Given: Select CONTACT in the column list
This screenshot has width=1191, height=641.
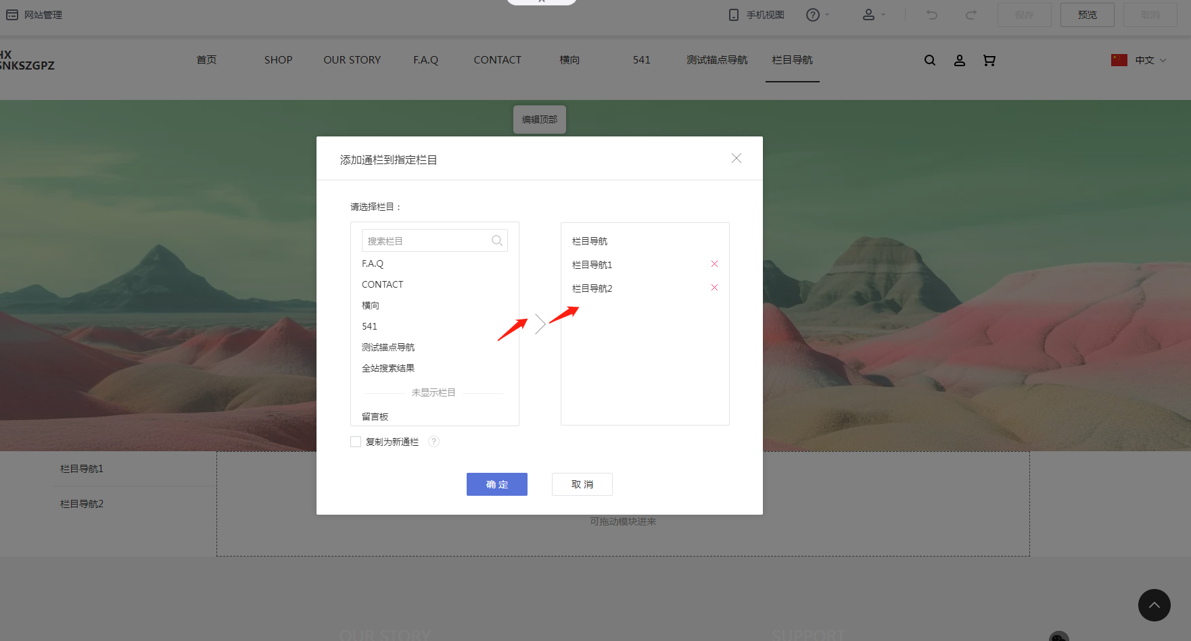Looking at the screenshot, I should click(x=382, y=284).
